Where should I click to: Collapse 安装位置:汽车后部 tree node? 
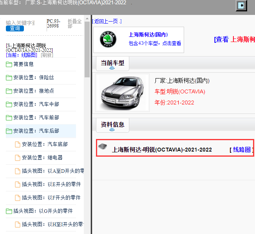coord(36,131)
